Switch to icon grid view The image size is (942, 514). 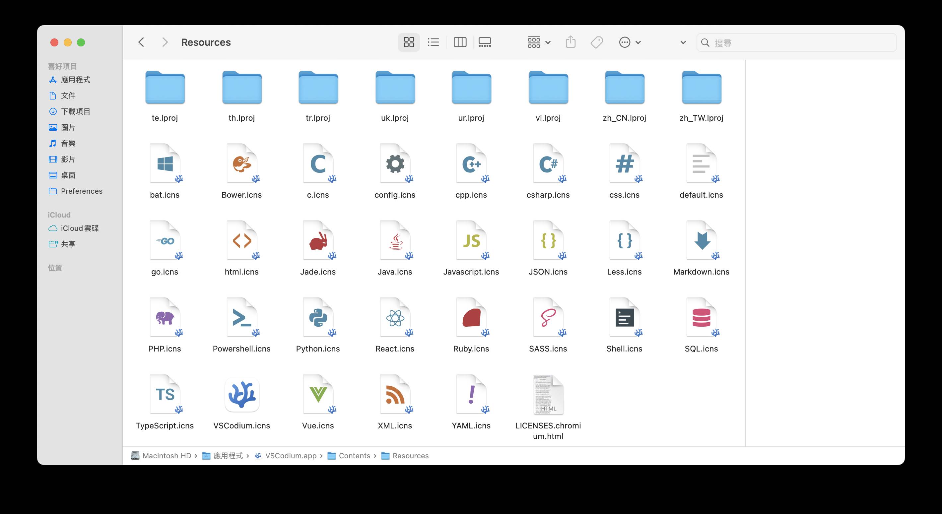[x=409, y=42]
